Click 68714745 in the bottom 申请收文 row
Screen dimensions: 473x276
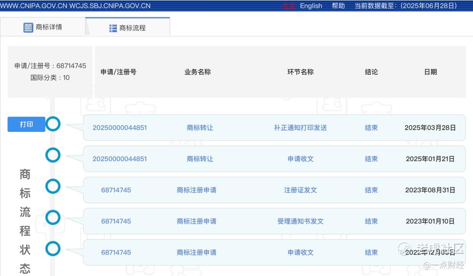(116, 252)
